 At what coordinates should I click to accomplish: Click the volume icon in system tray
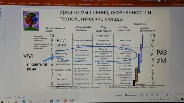click(164, 99)
